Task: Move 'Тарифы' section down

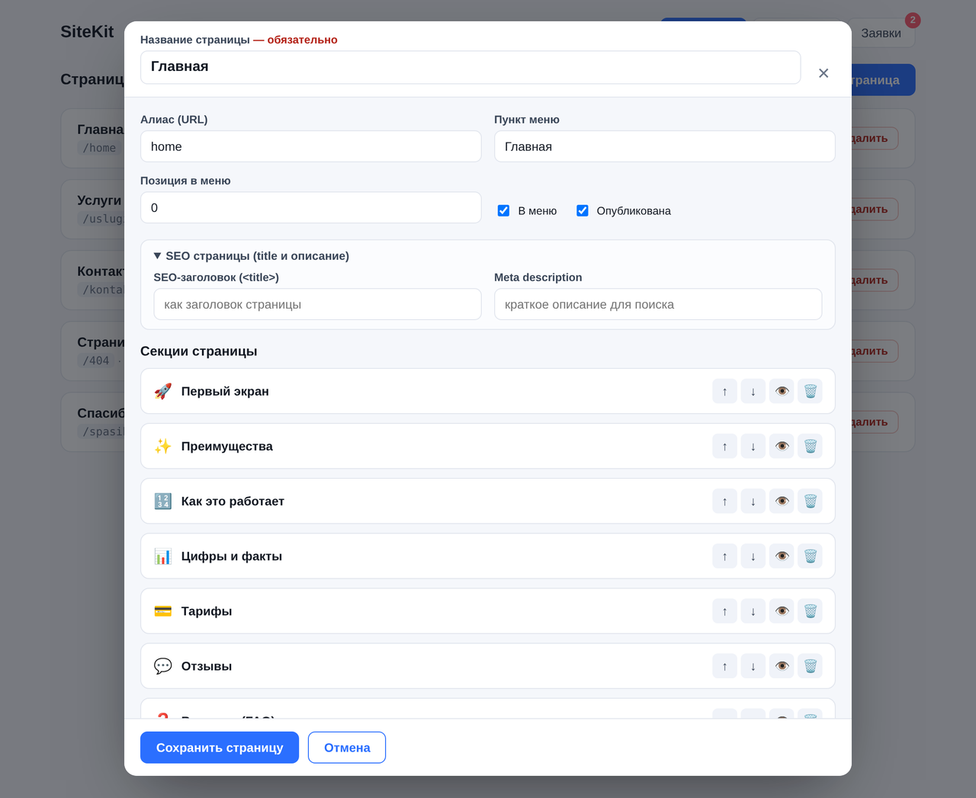Action: click(753, 611)
